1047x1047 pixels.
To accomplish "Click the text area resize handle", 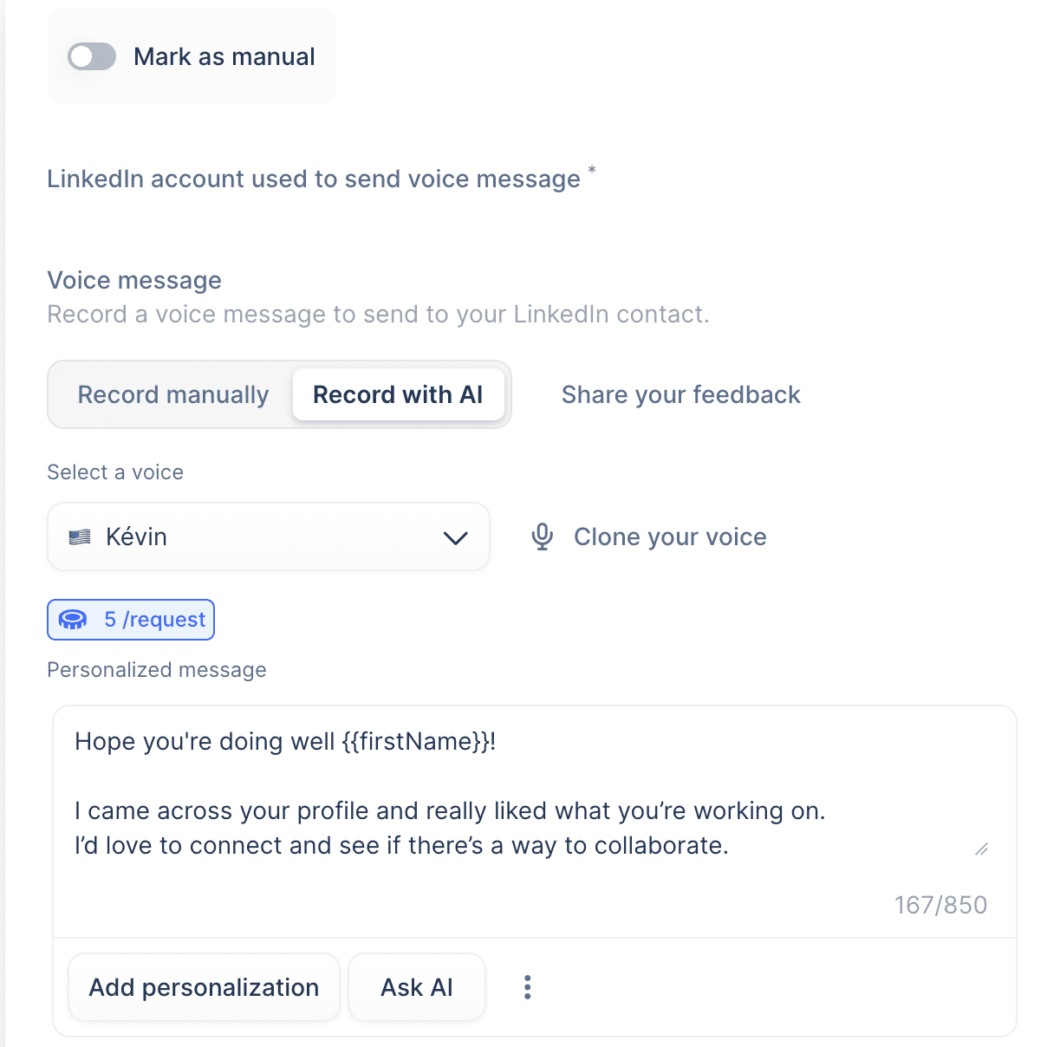I will click(x=981, y=849).
